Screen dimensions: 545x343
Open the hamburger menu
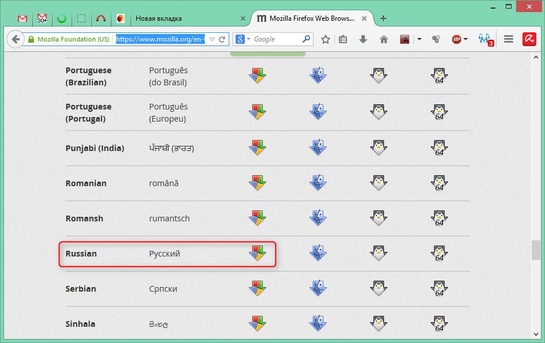pyautogui.click(x=509, y=39)
